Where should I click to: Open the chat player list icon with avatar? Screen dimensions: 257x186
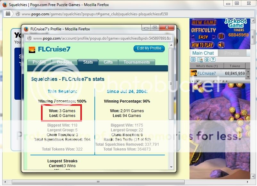200,59
